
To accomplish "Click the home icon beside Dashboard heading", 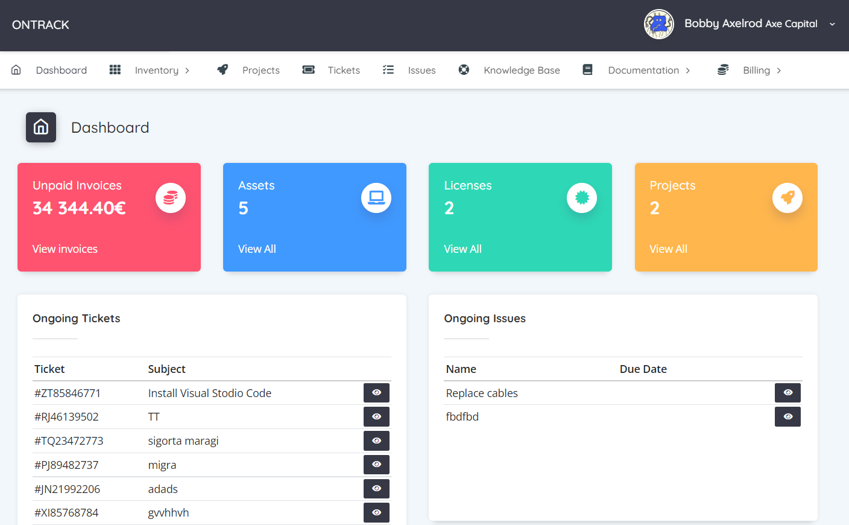I will (41, 127).
